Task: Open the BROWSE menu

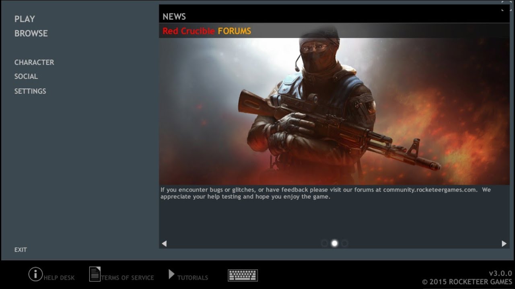Action: pos(31,33)
